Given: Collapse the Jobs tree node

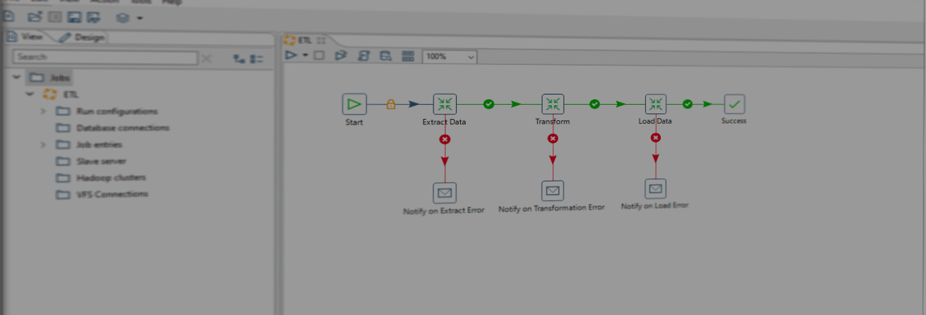Looking at the screenshot, I should tap(17, 77).
